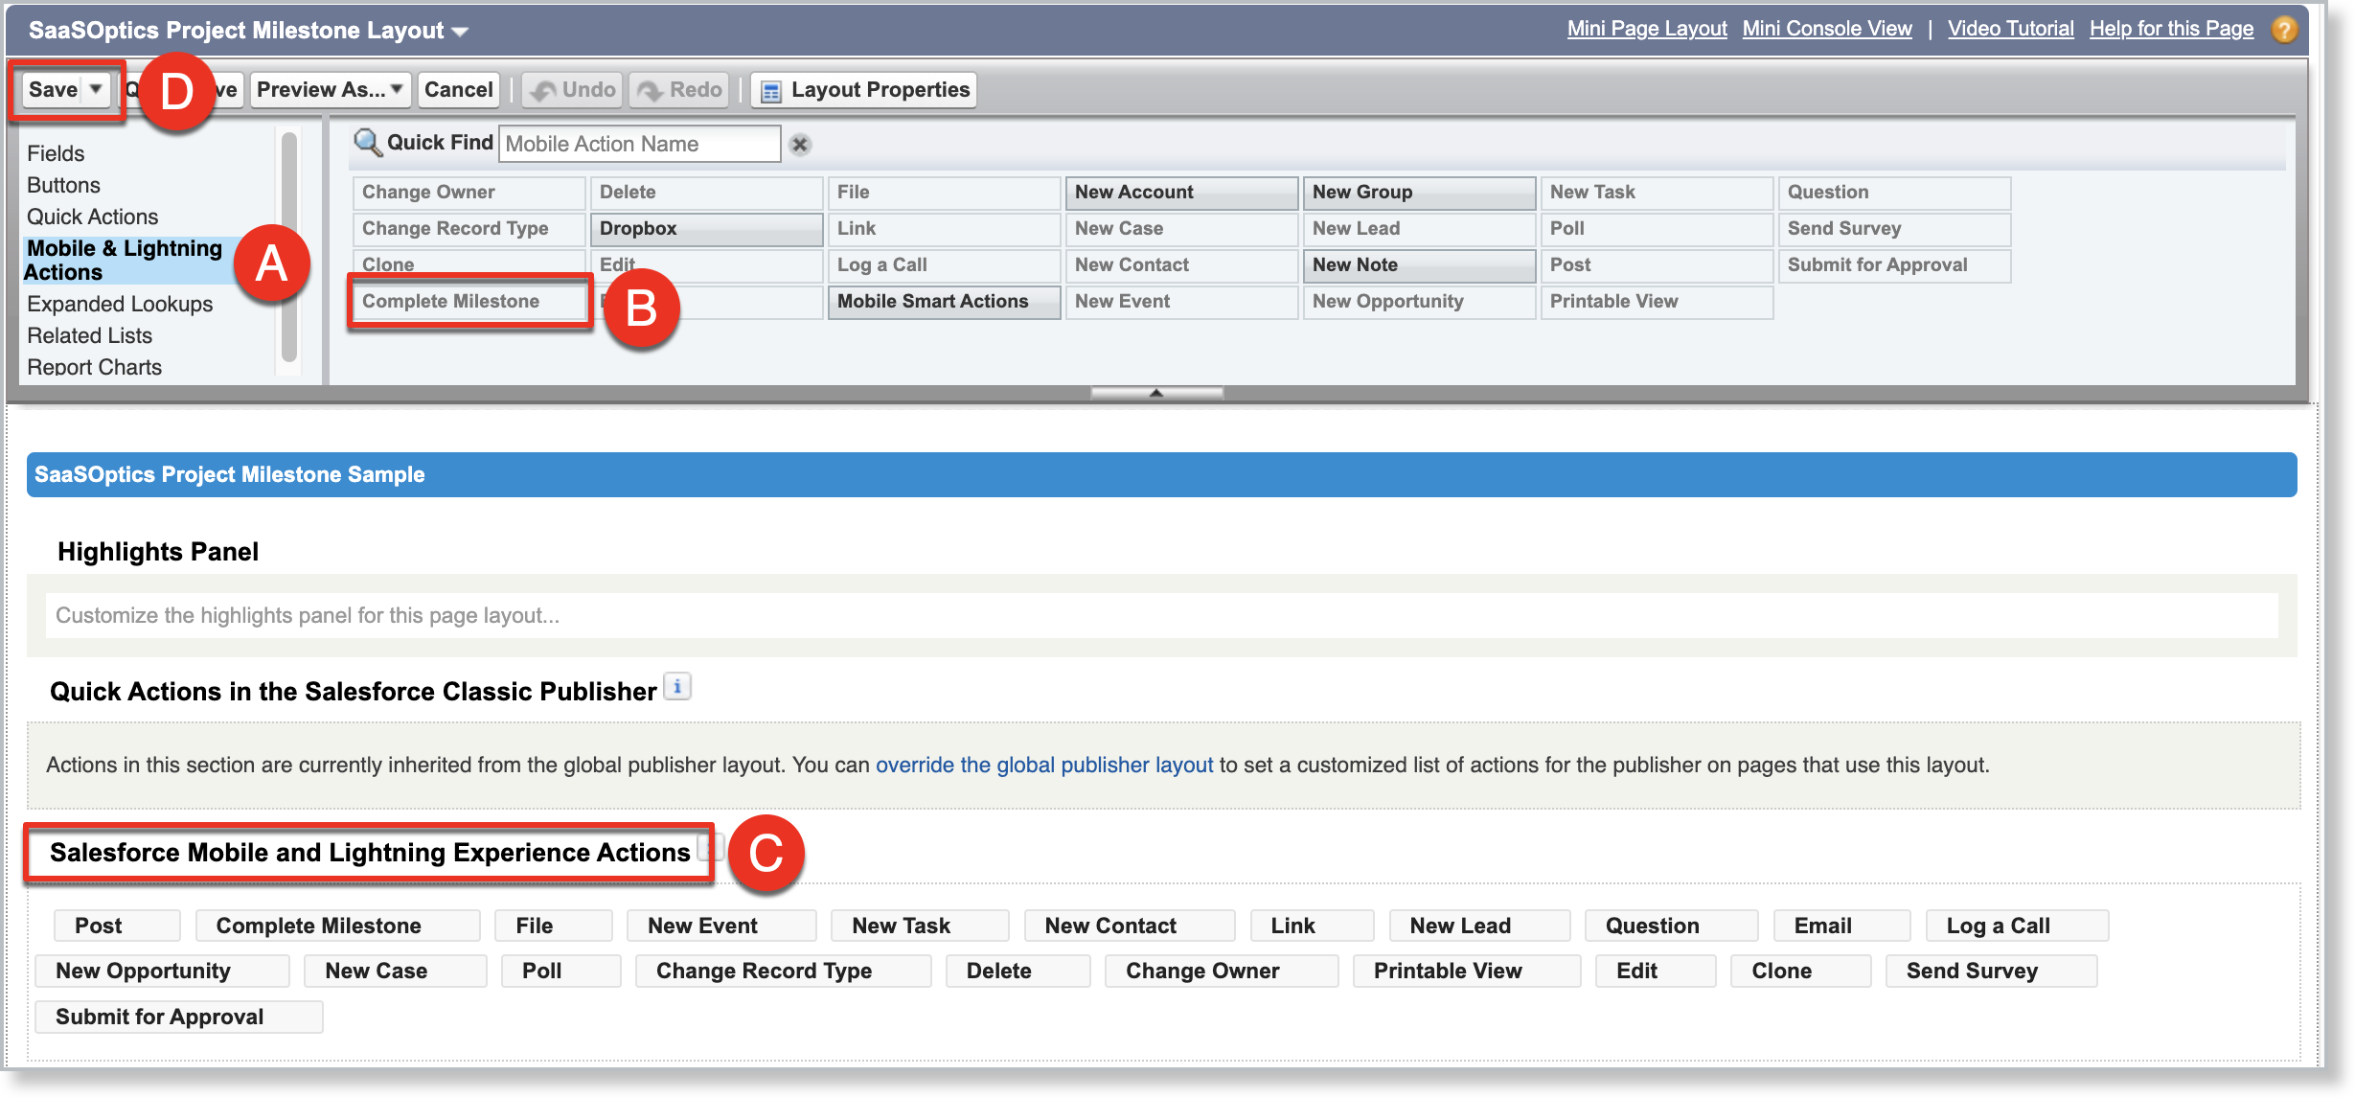Select New Opportunity in Lightning Actions section
This screenshot has height=1098, width=2355.
(162, 971)
